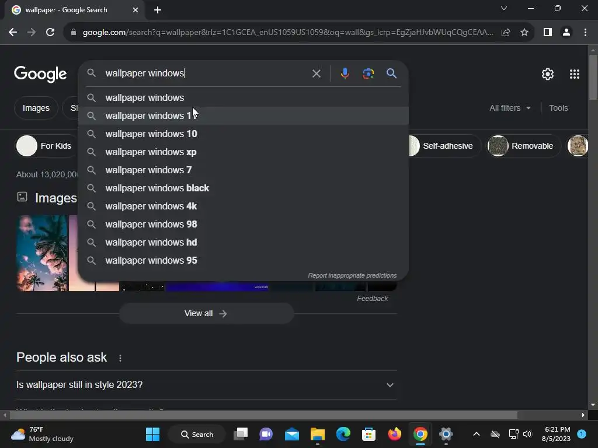The image size is (598, 448).
Task: Open Google Lens image search icon
Action: 368,73
